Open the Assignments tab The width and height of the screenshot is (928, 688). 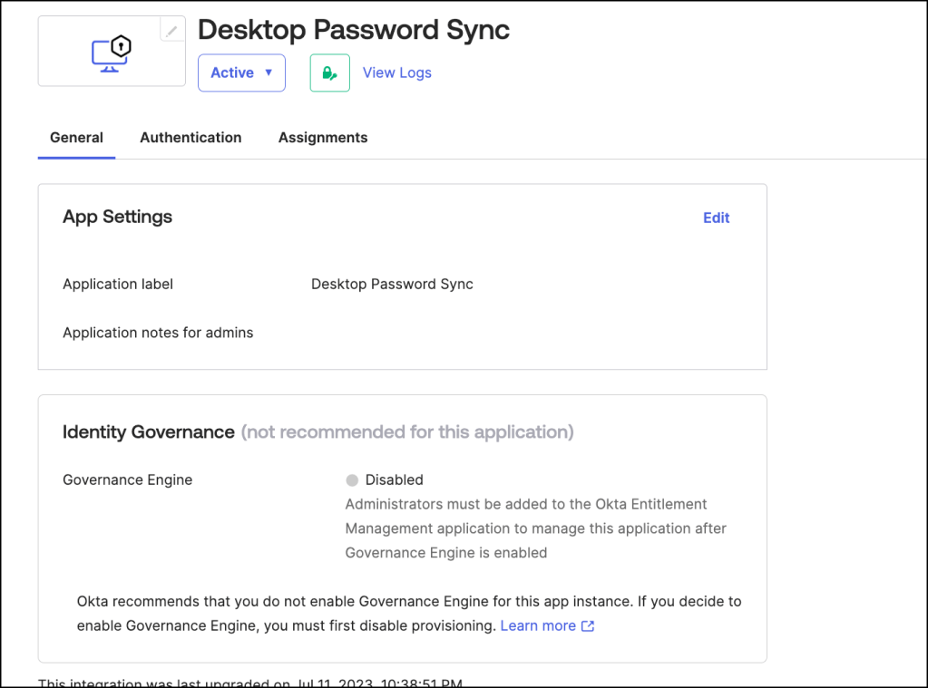coord(323,138)
